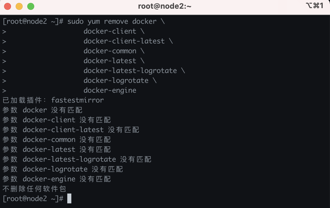The height and width of the screenshot is (208, 330).
Task: Maximize the terminal with the green button
Action: [x=30, y=6]
